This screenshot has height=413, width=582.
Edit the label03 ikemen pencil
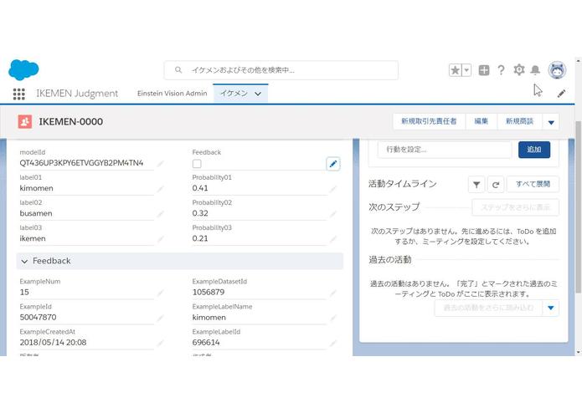[x=160, y=239]
